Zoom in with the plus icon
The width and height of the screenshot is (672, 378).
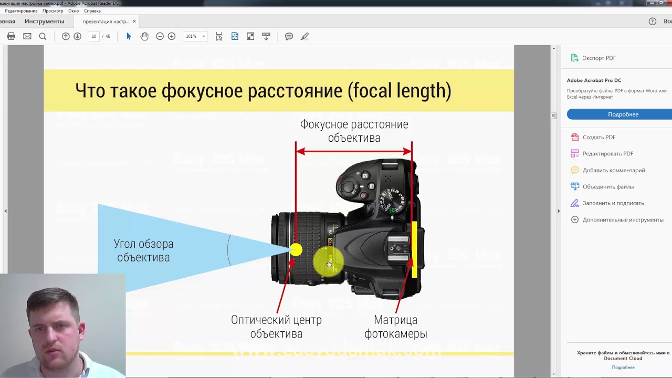coord(171,36)
